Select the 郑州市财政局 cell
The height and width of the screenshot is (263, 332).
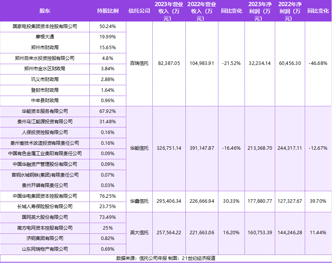click(x=45, y=48)
